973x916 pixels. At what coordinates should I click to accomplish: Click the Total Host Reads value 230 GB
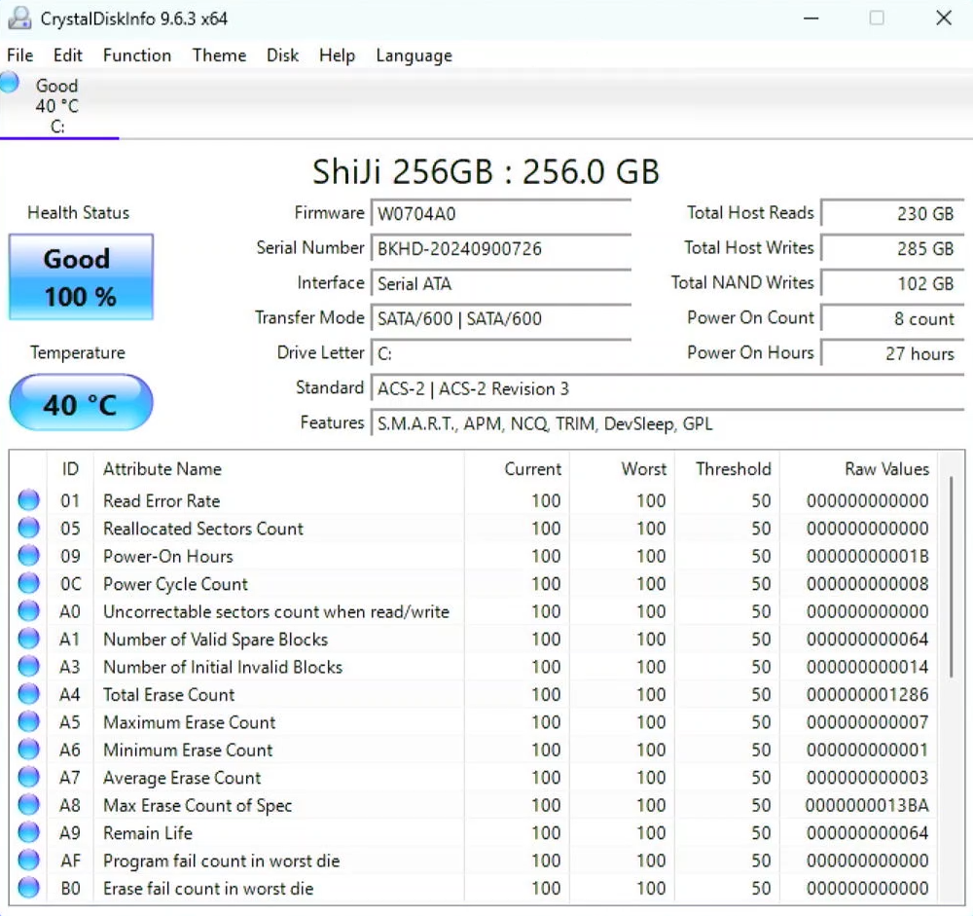point(893,213)
